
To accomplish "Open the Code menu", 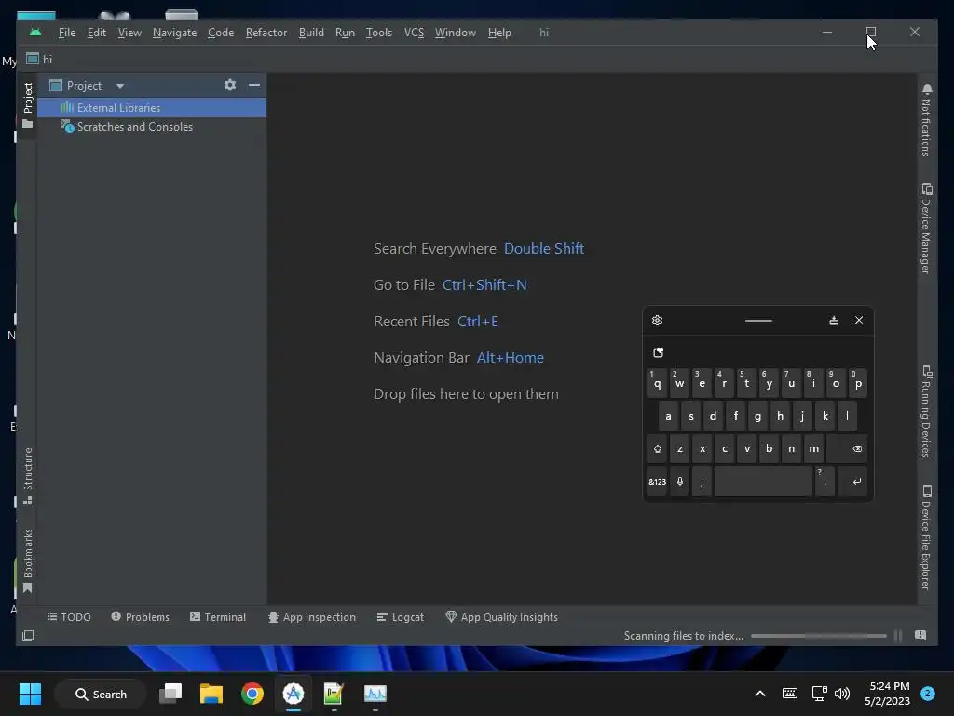I will point(221,33).
